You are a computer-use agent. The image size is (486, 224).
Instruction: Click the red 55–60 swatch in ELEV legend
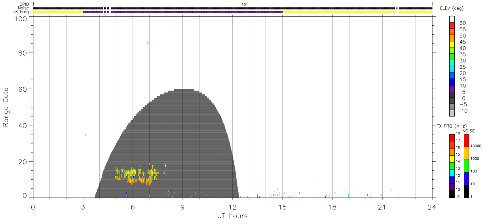pyautogui.click(x=452, y=26)
